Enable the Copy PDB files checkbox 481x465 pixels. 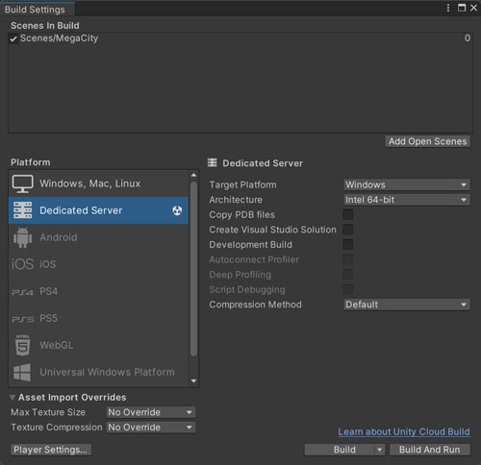[348, 214]
